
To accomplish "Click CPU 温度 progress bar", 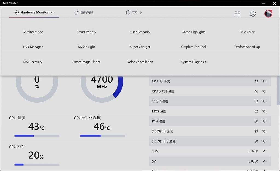I will click(37, 136).
